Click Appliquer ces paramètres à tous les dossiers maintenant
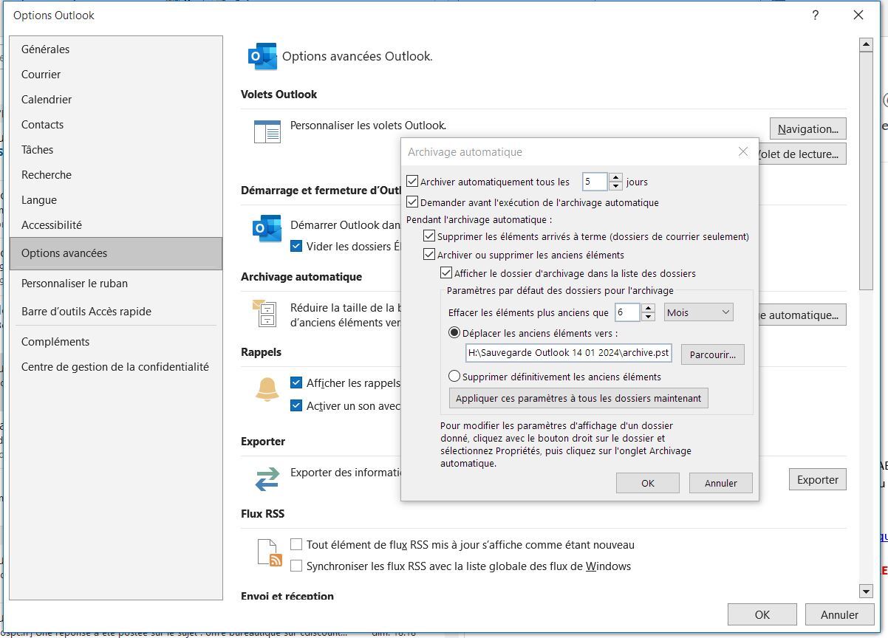This screenshot has height=638, width=888. pyautogui.click(x=578, y=398)
